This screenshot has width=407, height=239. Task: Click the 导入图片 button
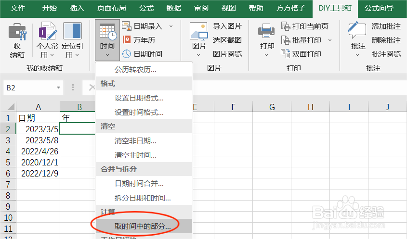click(x=227, y=26)
